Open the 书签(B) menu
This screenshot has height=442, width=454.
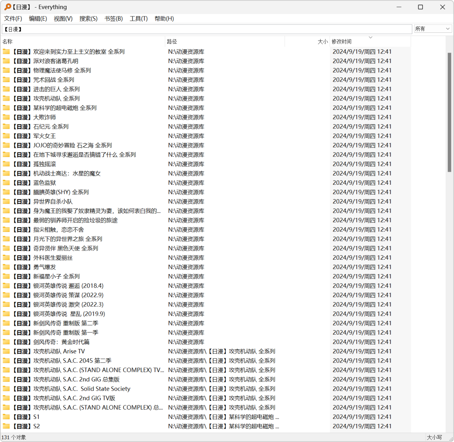113,19
